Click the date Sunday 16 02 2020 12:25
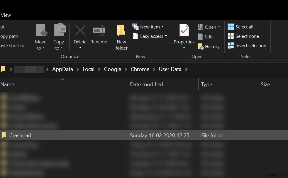This screenshot has width=288, height=178. tap(162, 135)
